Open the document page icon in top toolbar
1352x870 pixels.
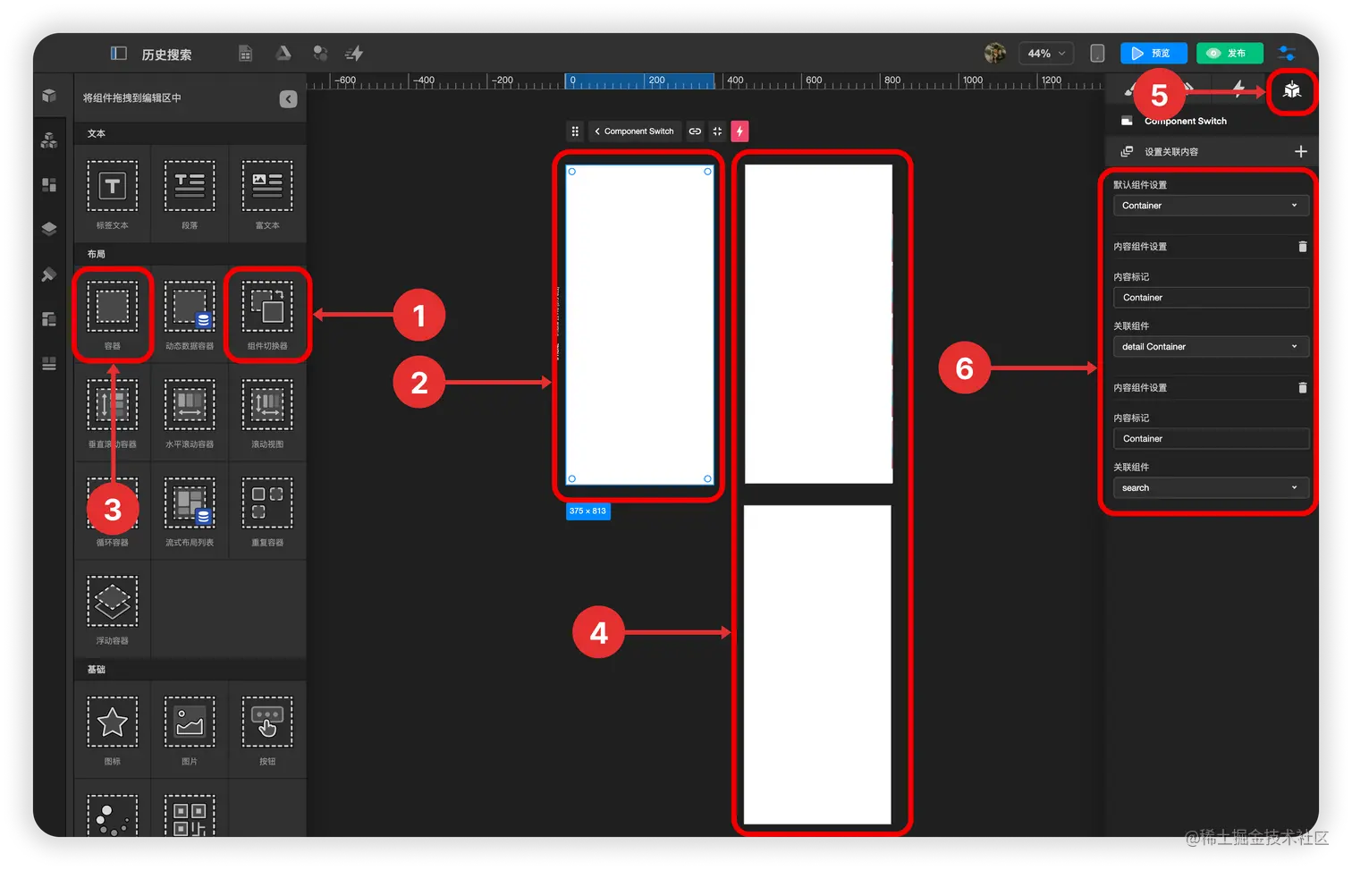pyautogui.click(x=245, y=54)
